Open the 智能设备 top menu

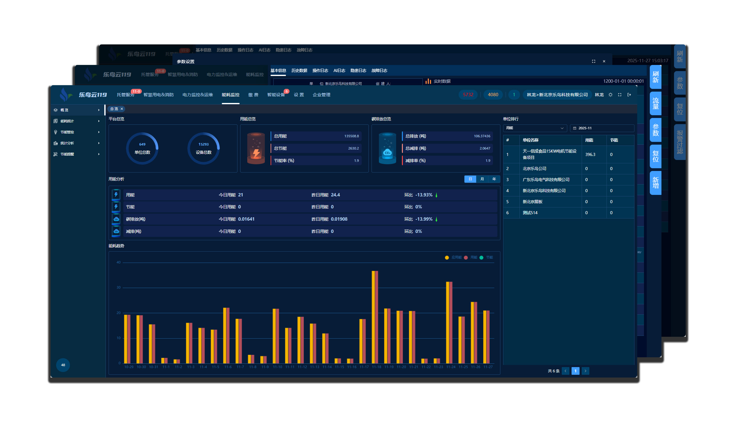(276, 95)
